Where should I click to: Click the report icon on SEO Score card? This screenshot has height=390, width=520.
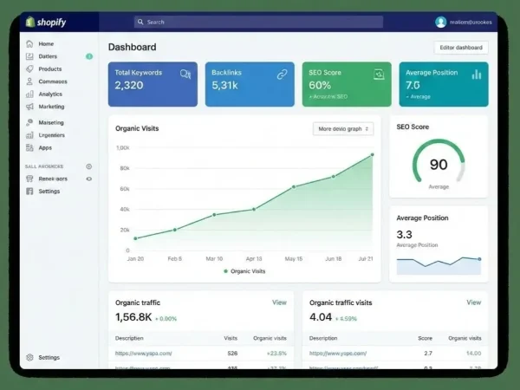point(378,75)
